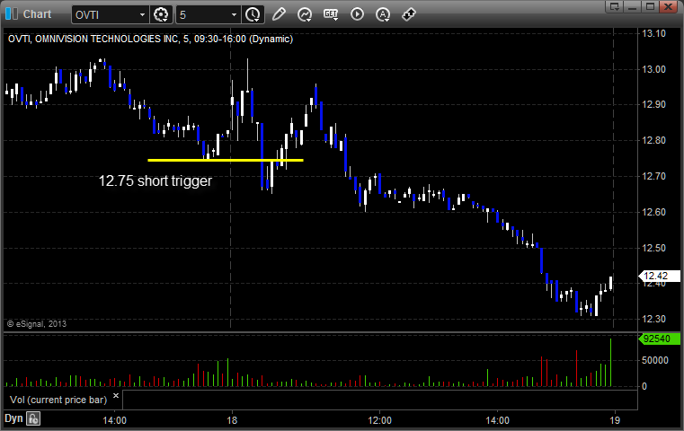Click the Dyn time scale label
Screen dimensions: 684x431
pyautogui.click(x=13, y=418)
